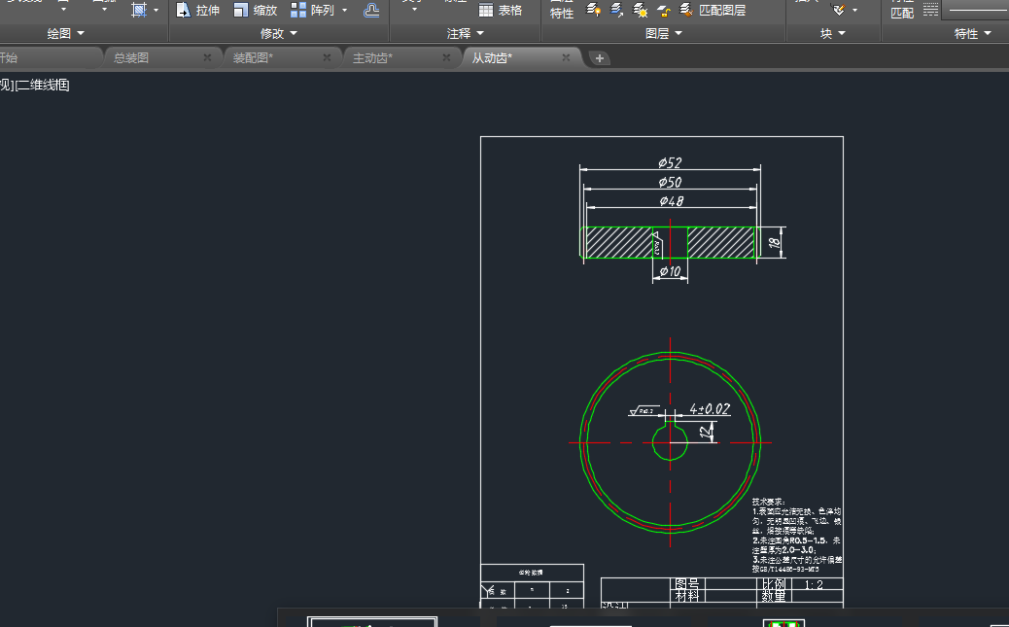
Task: Click the layer isolate sun icon
Action: click(x=640, y=11)
